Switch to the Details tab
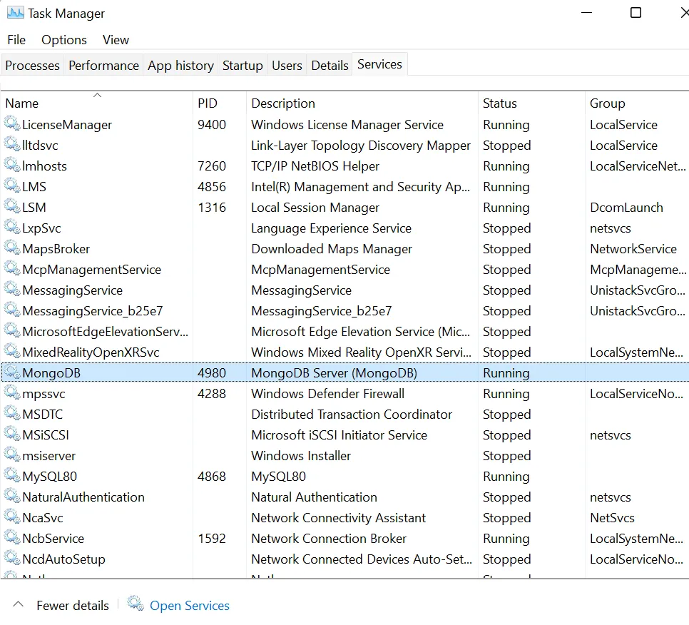The image size is (689, 625). [330, 66]
